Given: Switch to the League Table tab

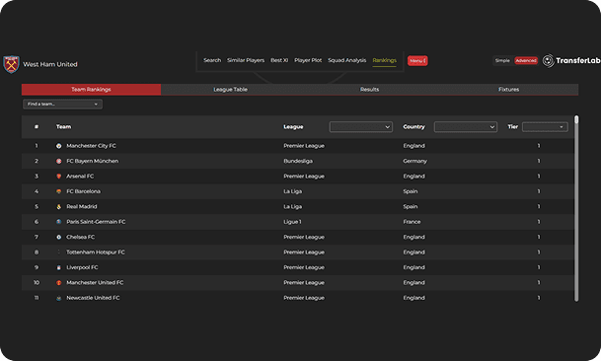Looking at the screenshot, I should click(x=230, y=90).
